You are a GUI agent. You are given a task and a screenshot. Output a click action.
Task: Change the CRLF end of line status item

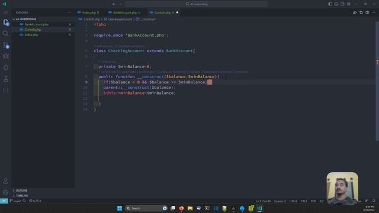[304, 201]
